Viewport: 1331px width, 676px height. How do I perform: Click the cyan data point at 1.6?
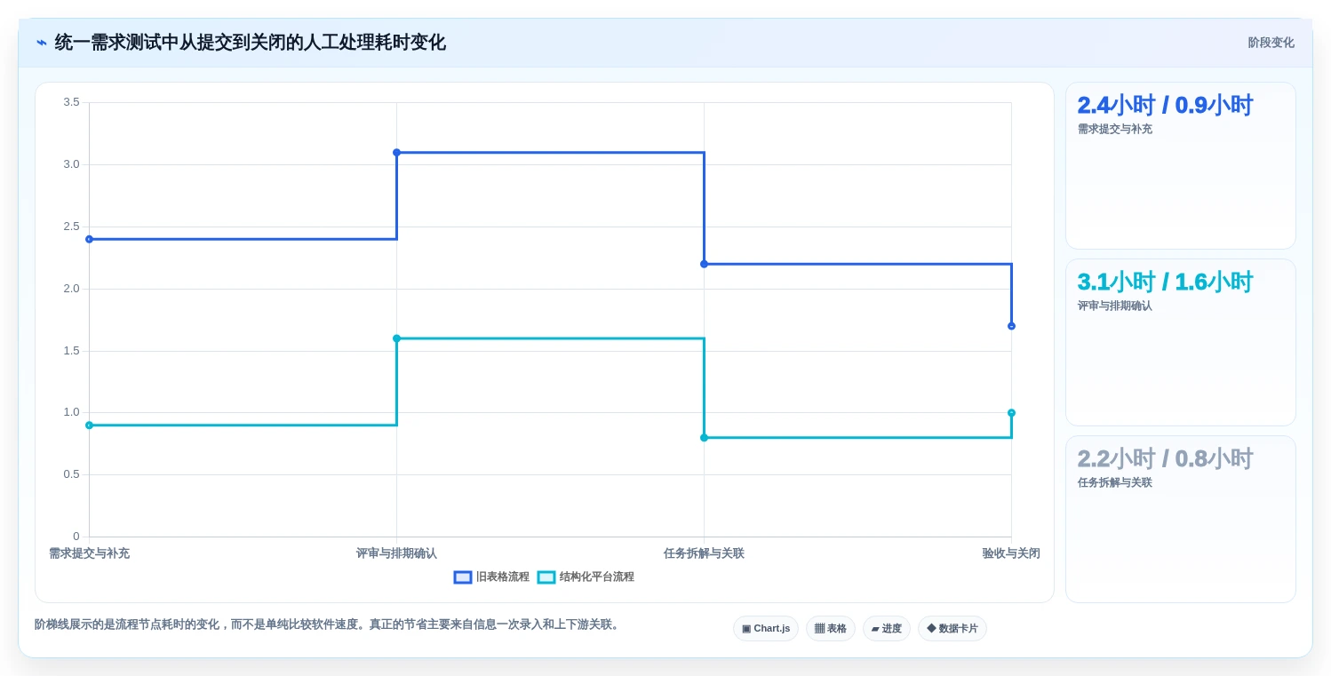[x=396, y=338]
